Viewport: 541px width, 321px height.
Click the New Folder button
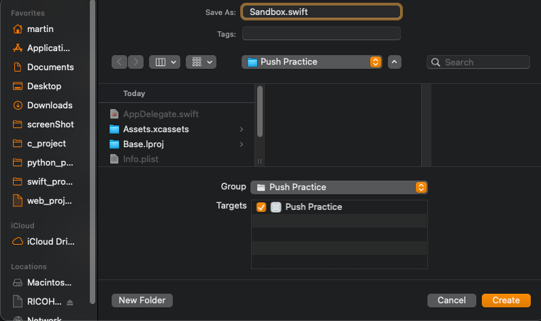[x=142, y=300]
